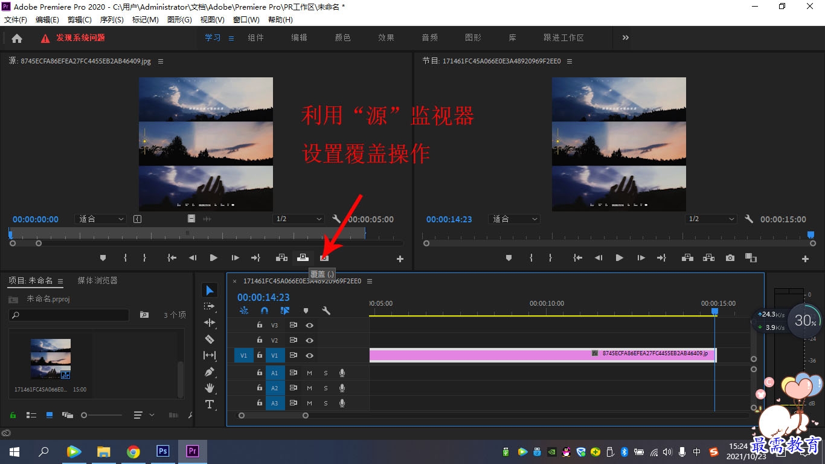Toggle nest insert mode in timeline
The height and width of the screenshot is (464, 825).
click(244, 311)
